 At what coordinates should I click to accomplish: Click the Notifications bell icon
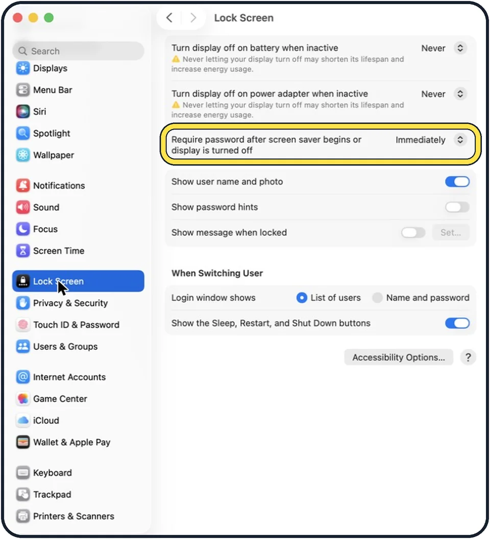(23, 186)
